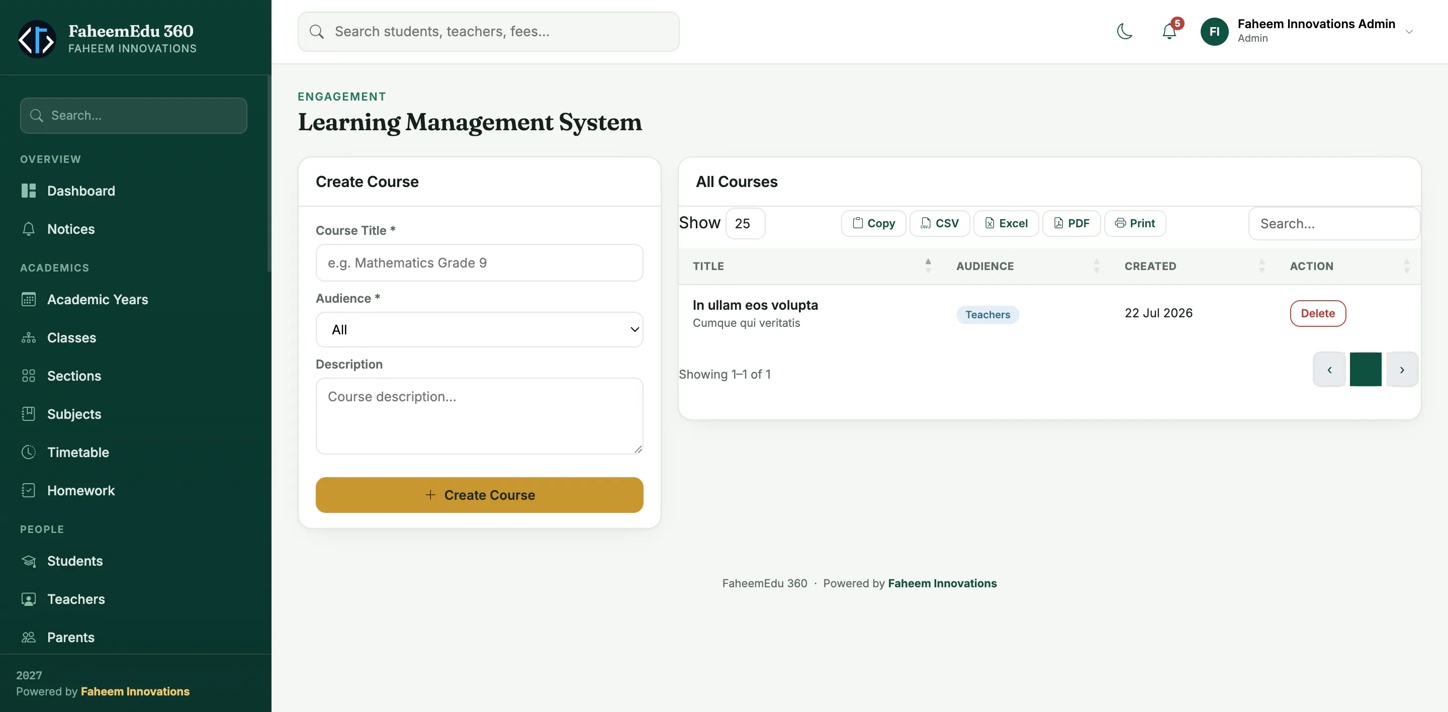Viewport: 1448px width, 712px height.
Task: Click the Teachers audience badge
Action: point(987,315)
